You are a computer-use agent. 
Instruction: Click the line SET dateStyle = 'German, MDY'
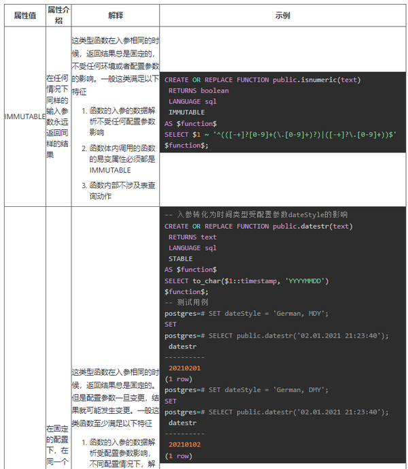(x=246, y=314)
